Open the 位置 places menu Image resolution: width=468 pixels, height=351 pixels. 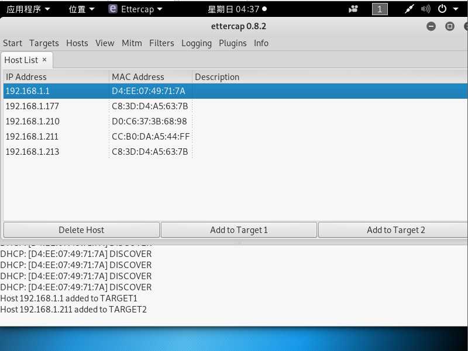point(81,9)
